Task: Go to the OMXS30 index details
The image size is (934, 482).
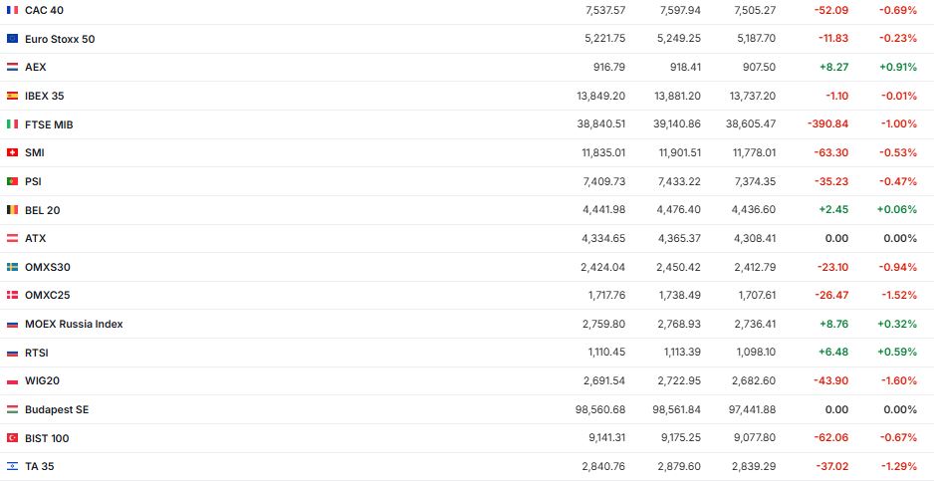Action: tap(47, 267)
